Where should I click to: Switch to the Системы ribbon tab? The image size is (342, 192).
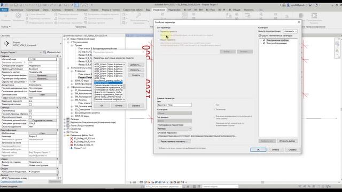pyautogui.click(x=57, y=10)
